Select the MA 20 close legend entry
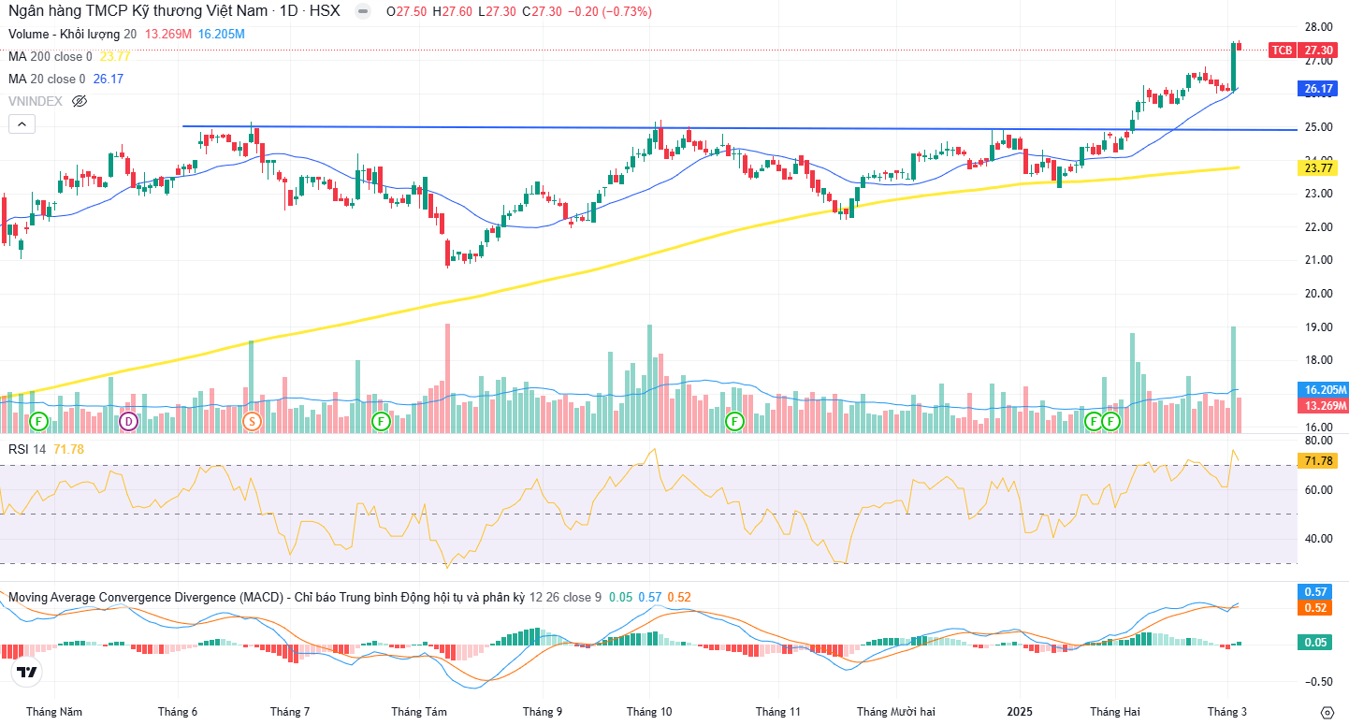 point(47,80)
